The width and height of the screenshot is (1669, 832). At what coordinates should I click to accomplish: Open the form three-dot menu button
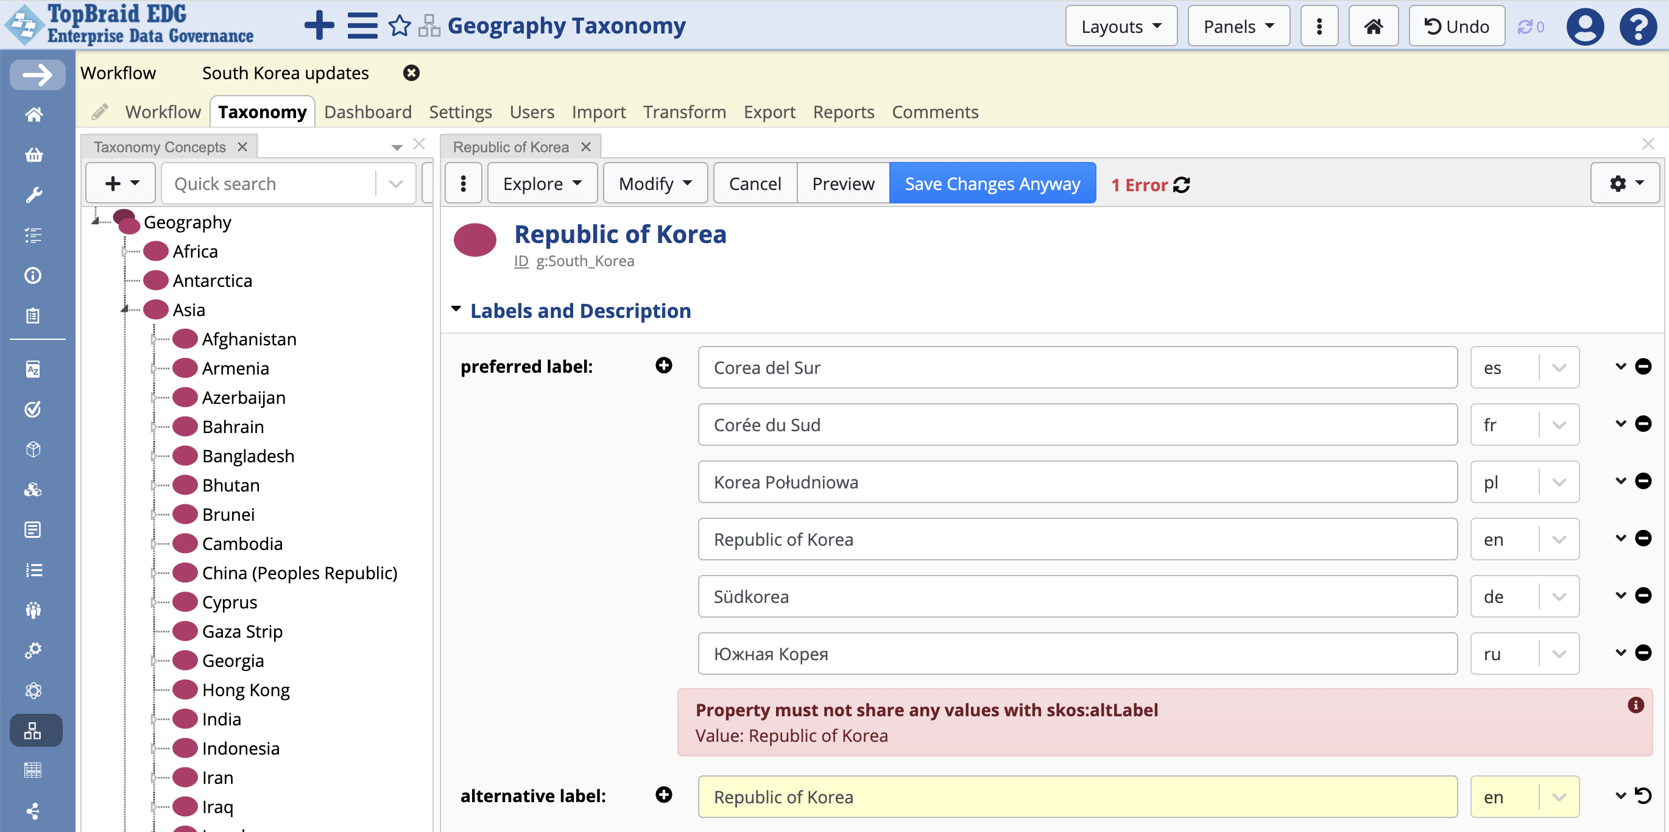[464, 183]
